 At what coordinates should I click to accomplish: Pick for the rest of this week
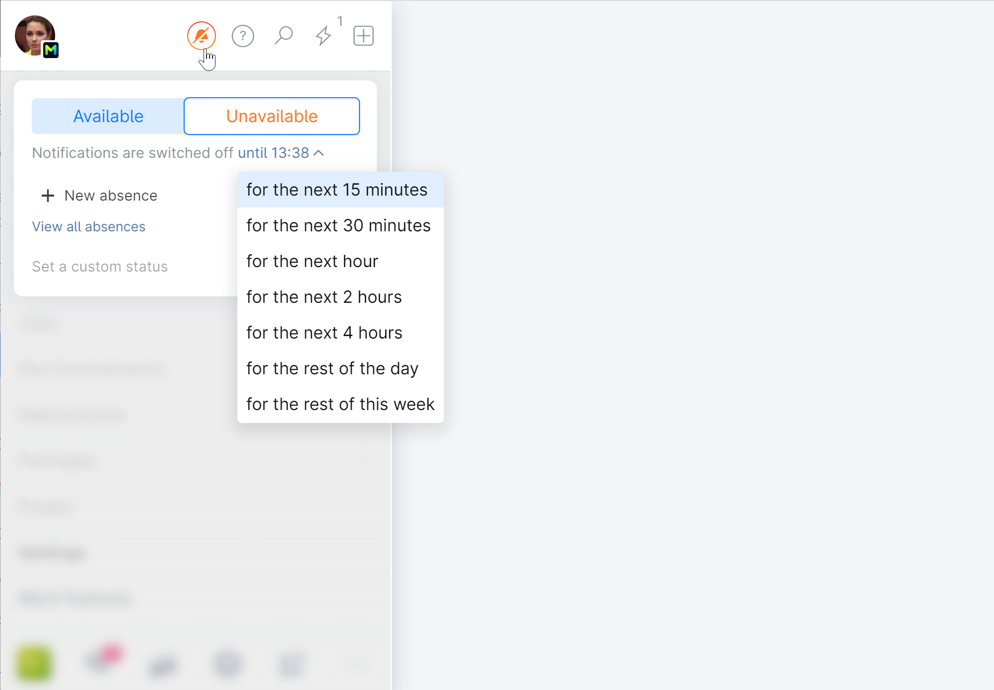(x=340, y=404)
